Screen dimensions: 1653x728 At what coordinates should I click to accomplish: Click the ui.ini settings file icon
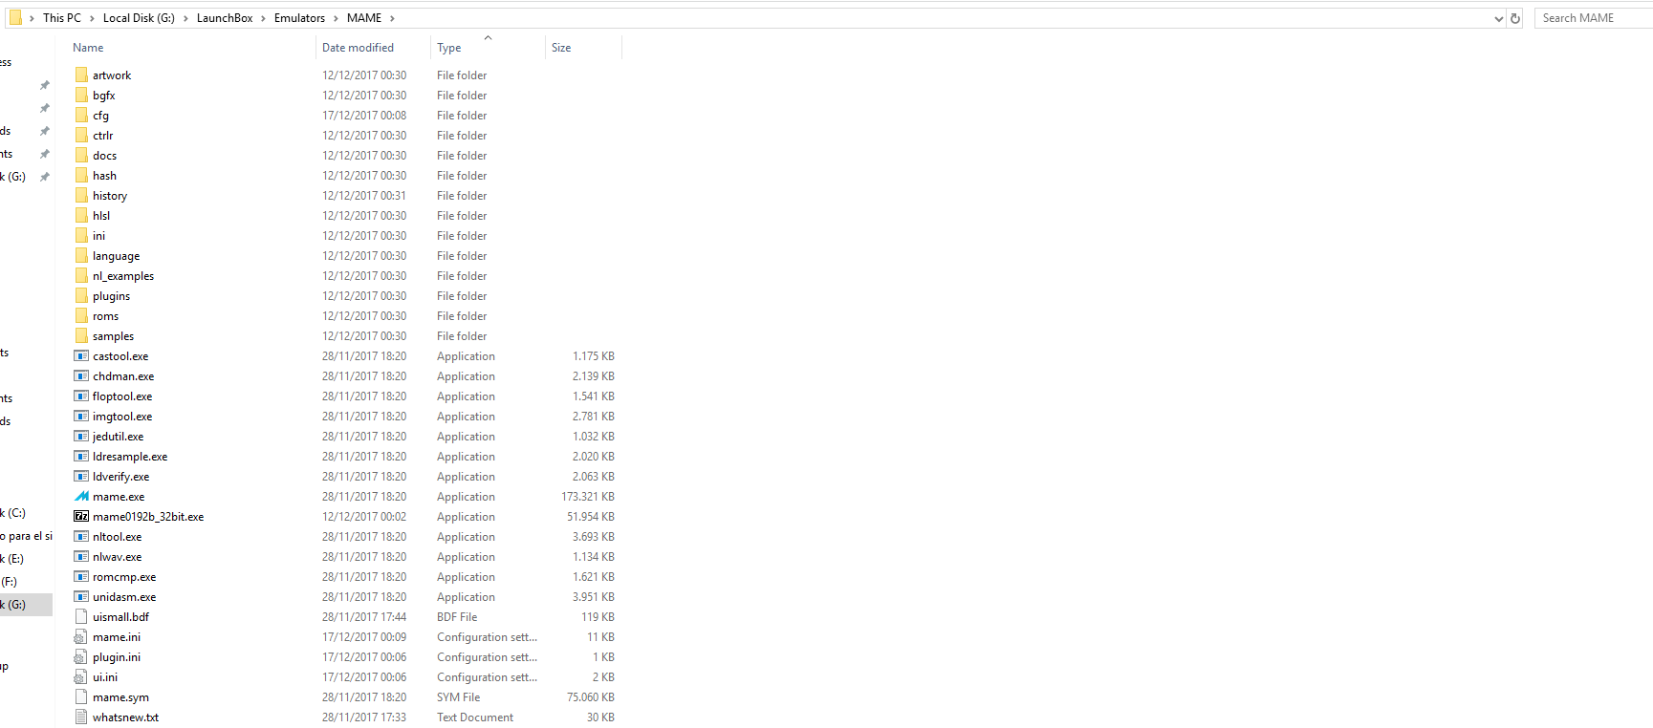pos(81,676)
